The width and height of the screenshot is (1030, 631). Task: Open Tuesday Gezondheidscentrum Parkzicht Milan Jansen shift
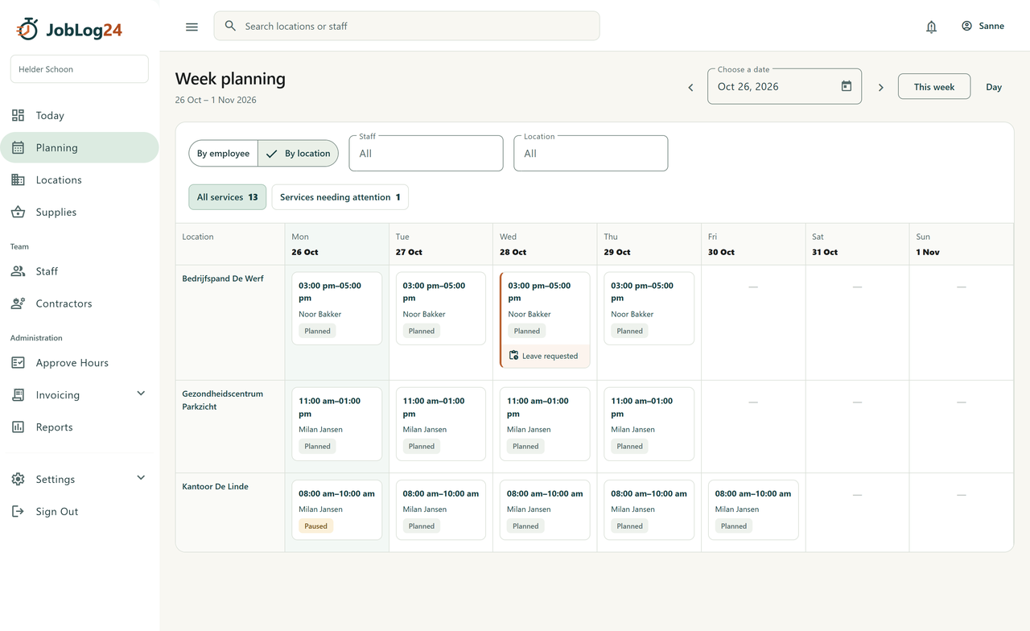coord(441,423)
